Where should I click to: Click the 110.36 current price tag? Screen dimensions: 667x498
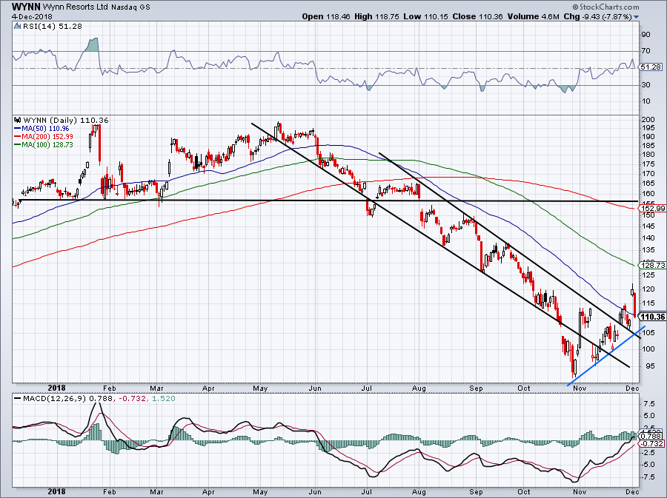652,317
